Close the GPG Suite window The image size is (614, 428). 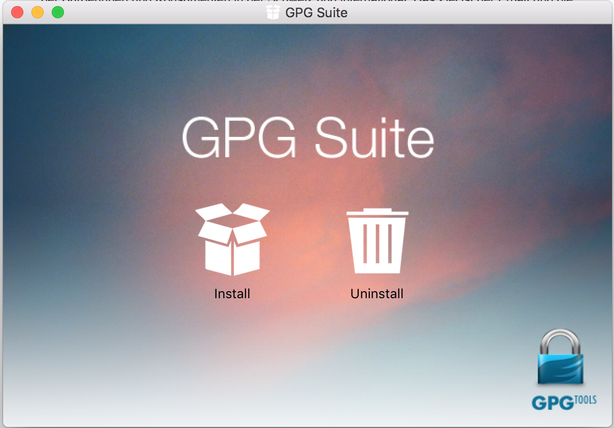point(17,12)
